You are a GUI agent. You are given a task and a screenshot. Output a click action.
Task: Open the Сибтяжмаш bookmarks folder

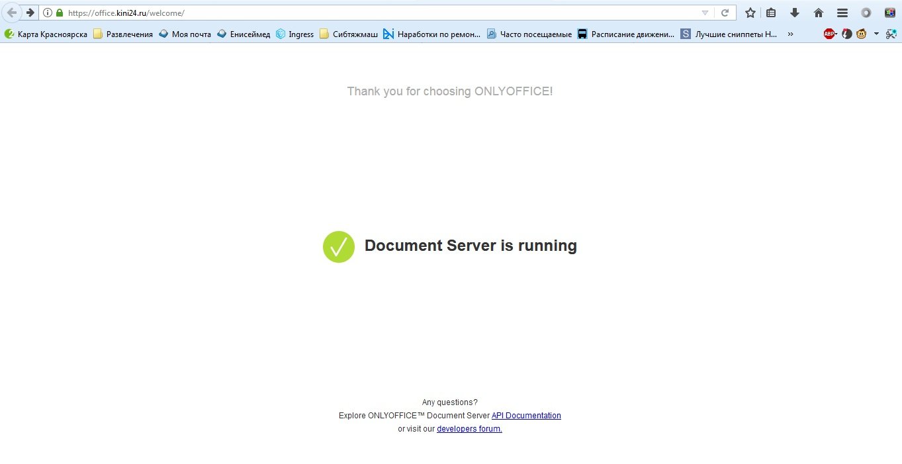349,34
